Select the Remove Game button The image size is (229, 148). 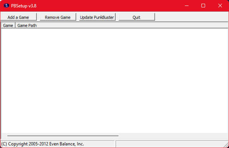tap(58, 17)
